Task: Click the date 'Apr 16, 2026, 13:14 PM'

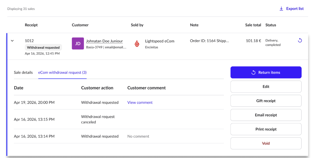Action: (34, 136)
